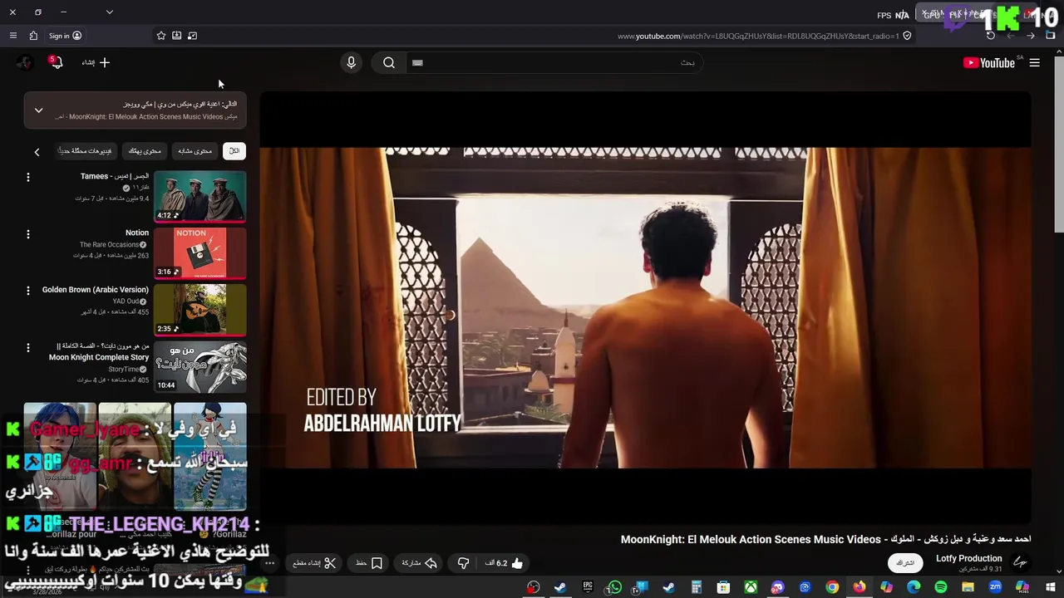1064x598 pixels.
Task: Click the youtube.com address bar URL
Action: click(x=758, y=36)
